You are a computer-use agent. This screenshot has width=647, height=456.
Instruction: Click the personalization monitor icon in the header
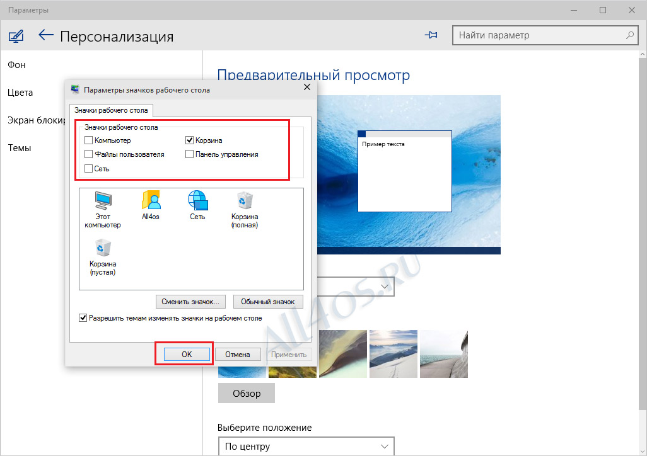point(16,37)
